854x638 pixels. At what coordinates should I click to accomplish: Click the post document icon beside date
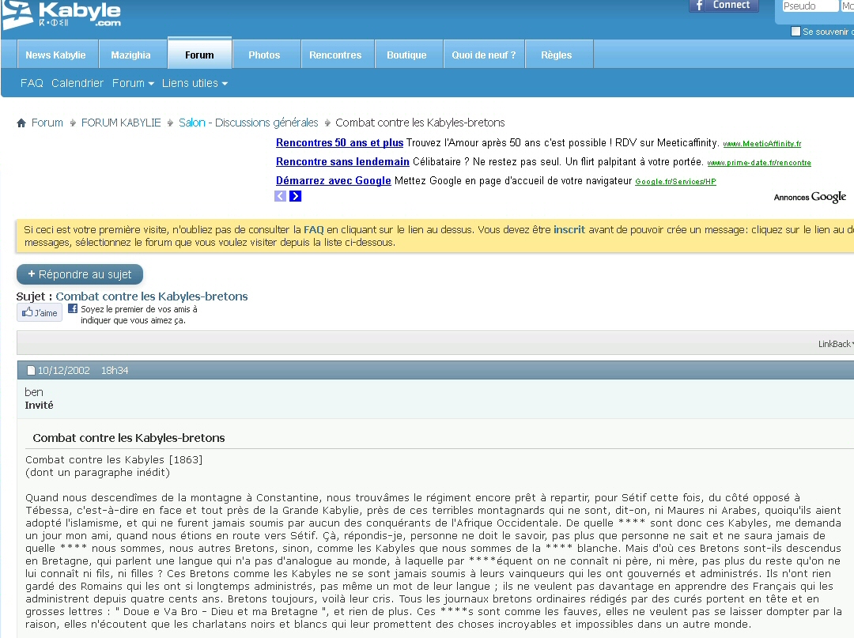pos(31,370)
